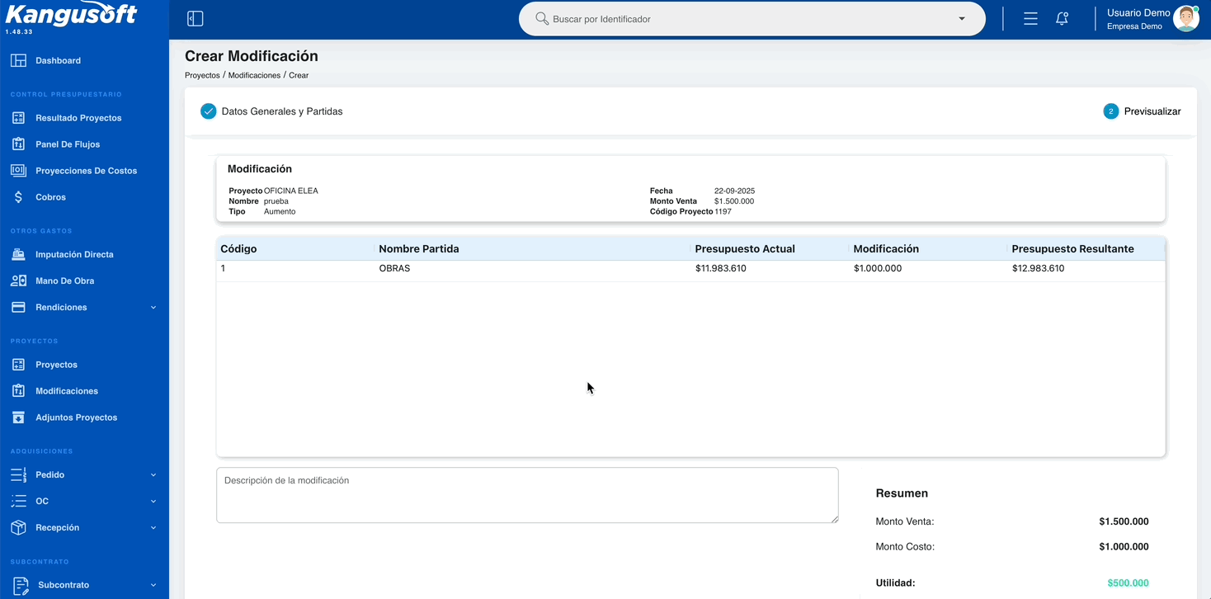Click the search magnifier icon
The height and width of the screenshot is (599, 1211).
[542, 18]
